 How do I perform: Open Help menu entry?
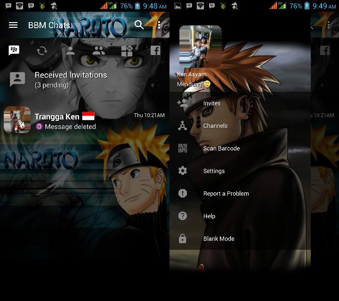pyautogui.click(x=240, y=216)
